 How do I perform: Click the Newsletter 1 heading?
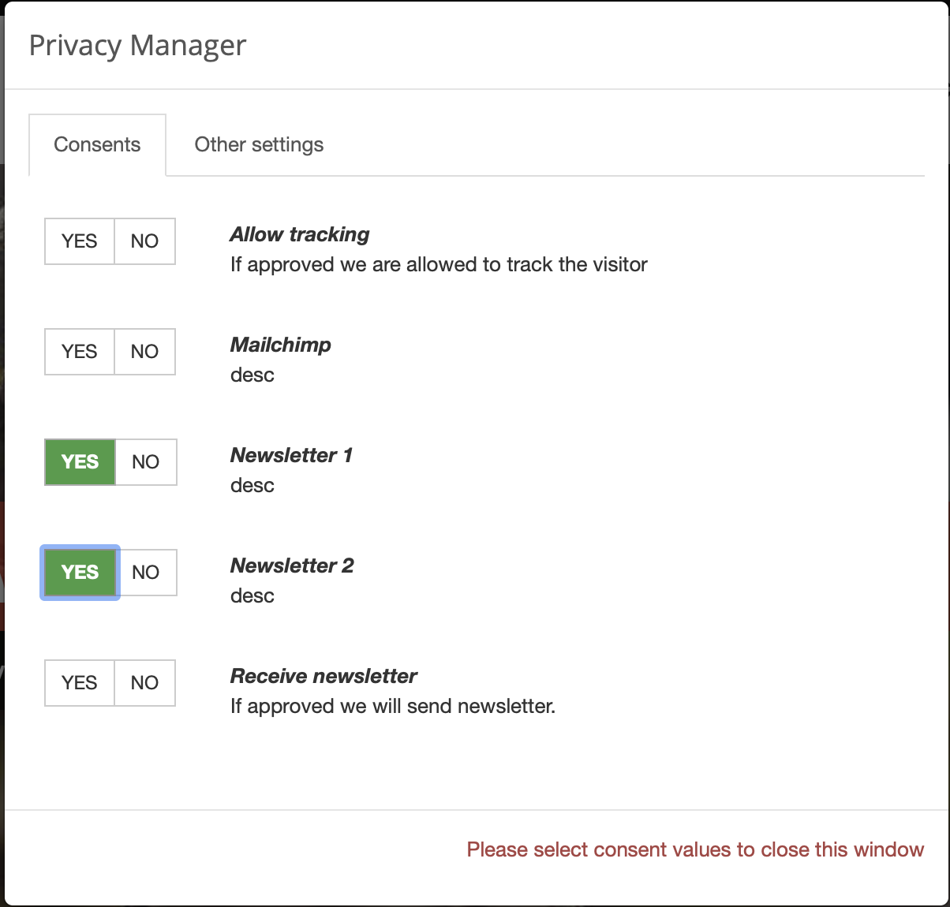click(x=291, y=456)
